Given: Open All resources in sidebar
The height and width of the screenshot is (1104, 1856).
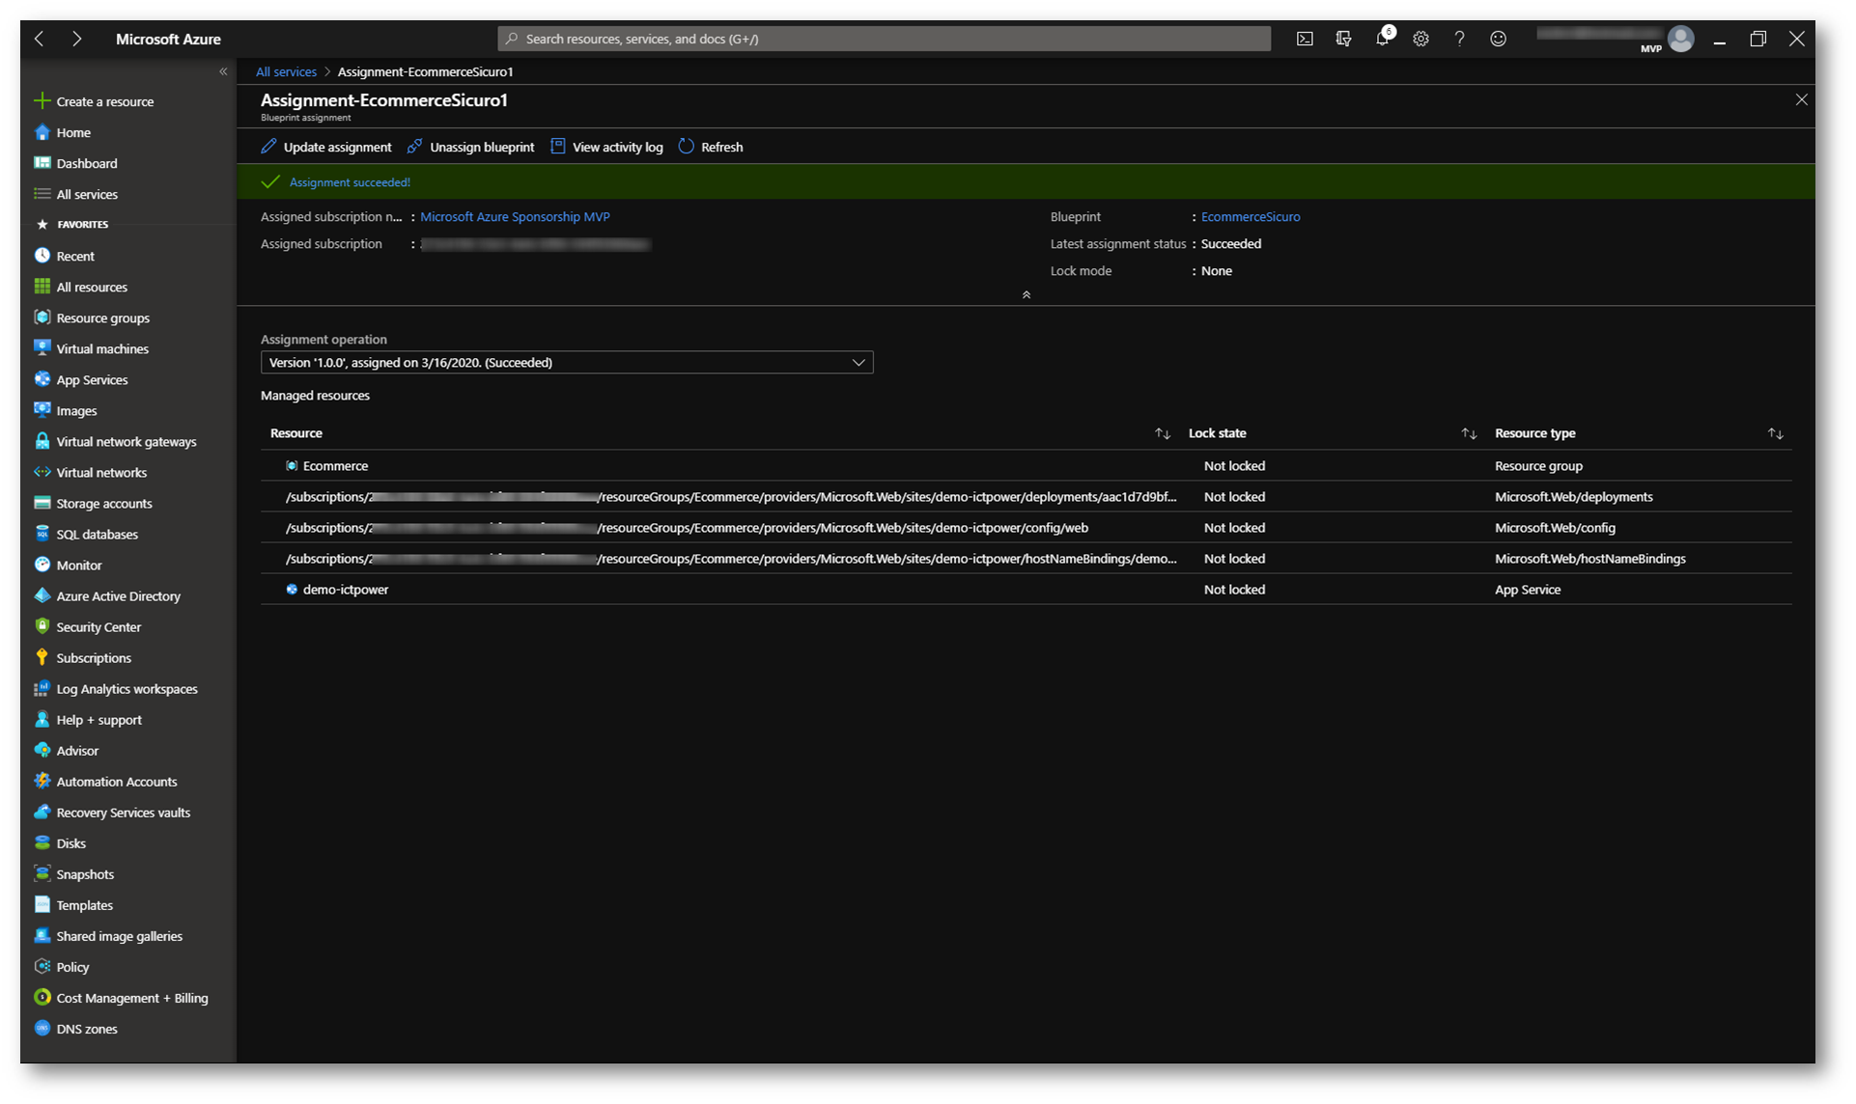Looking at the screenshot, I should pos(80,287).
